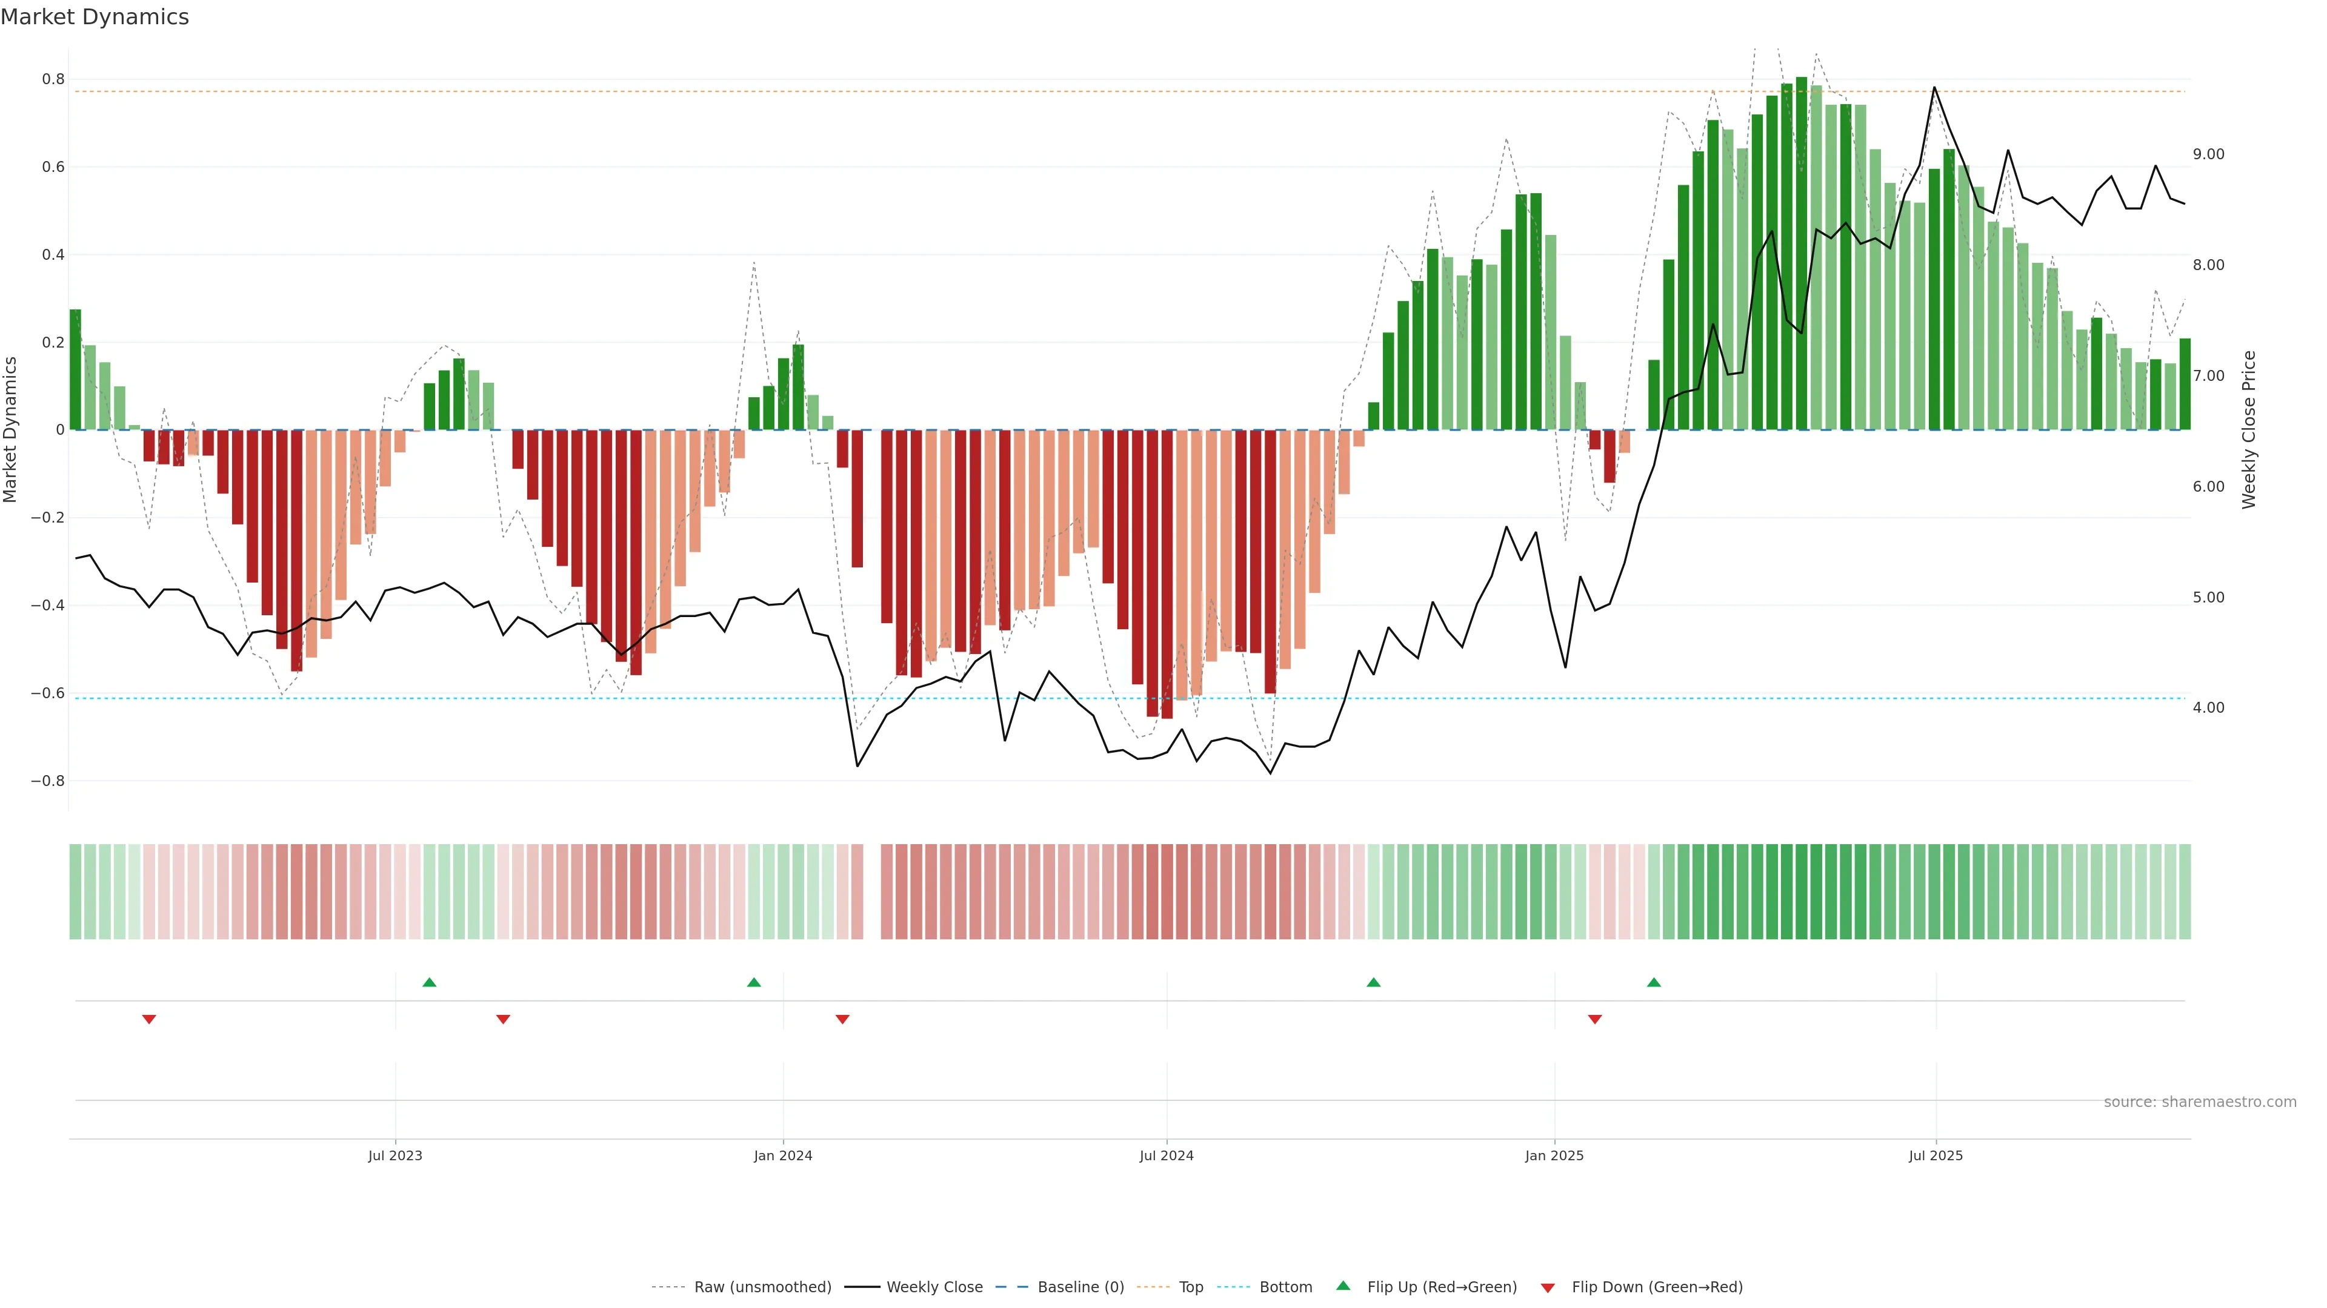Click the last green flip-up marker
The width and height of the screenshot is (2327, 1308).
pyautogui.click(x=1653, y=982)
